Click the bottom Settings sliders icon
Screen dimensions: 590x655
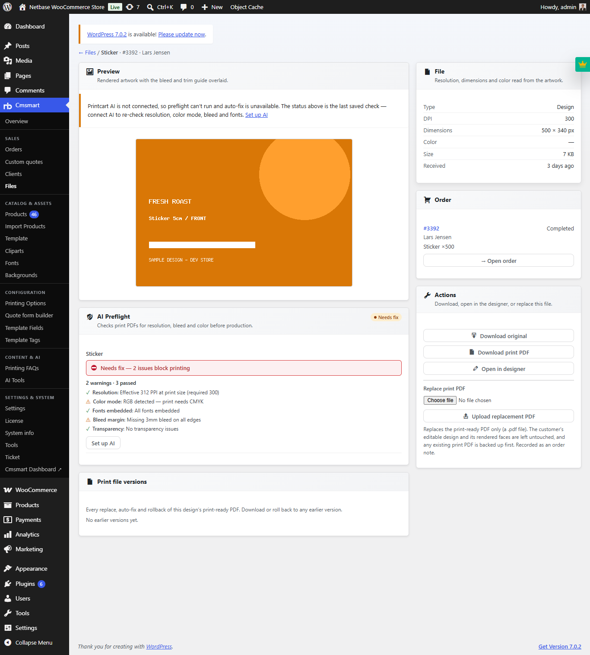[8, 628]
